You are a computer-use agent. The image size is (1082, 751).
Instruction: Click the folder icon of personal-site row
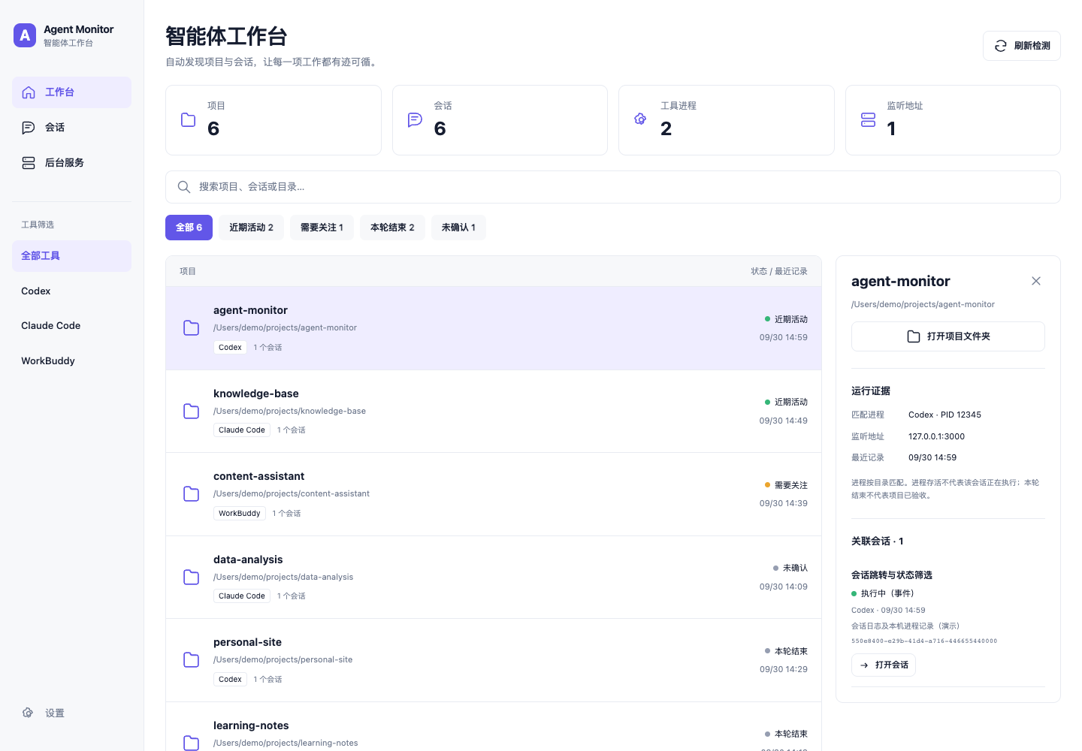[192, 660]
